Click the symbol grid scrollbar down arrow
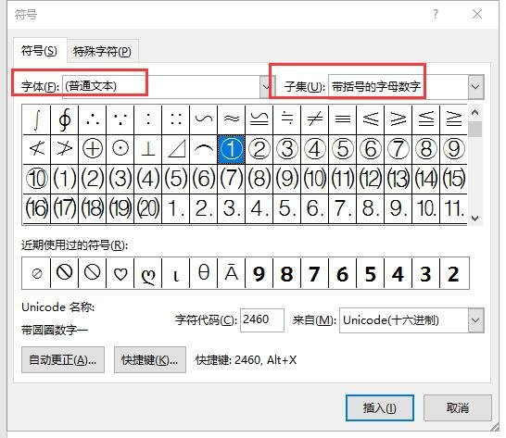The height and width of the screenshot is (438, 506). click(x=474, y=219)
